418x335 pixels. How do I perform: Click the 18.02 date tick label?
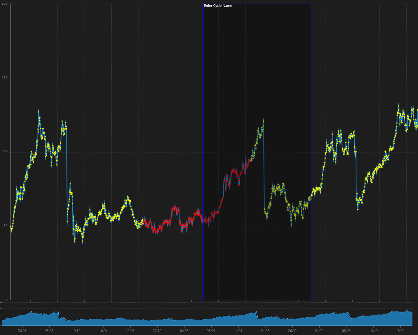(400, 331)
